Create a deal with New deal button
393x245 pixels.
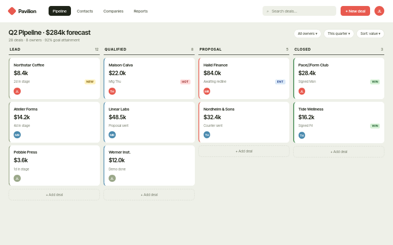point(355,11)
